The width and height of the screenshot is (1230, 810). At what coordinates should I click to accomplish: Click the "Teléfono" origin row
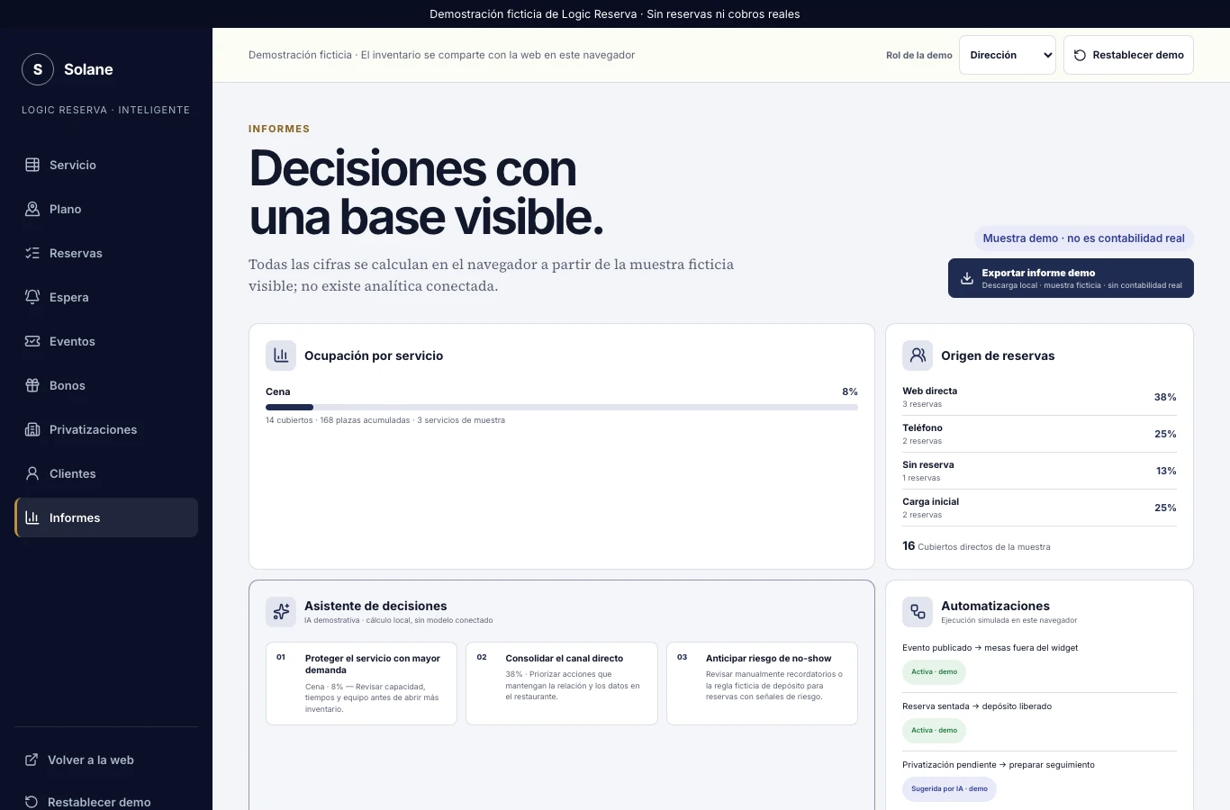[x=1039, y=434]
